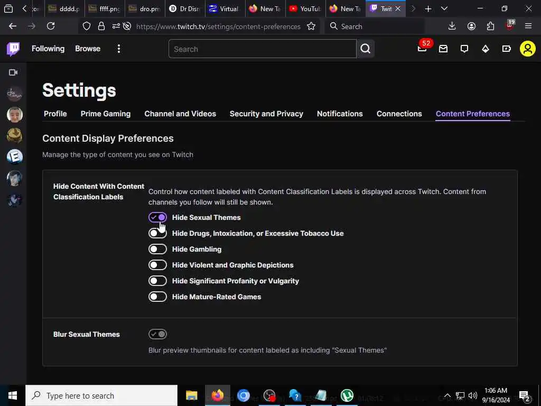Open the list all tabs chevron
Viewport: 541px width, 406px height.
(444, 8)
